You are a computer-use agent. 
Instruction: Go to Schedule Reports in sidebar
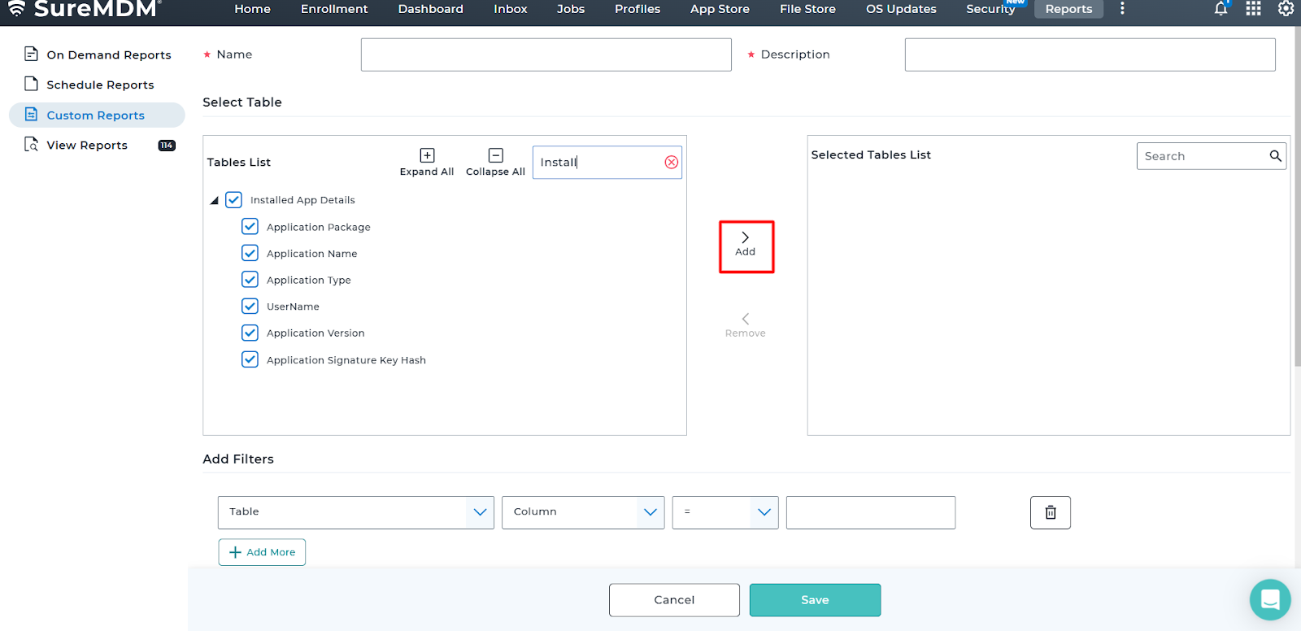(x=100, y=85)
